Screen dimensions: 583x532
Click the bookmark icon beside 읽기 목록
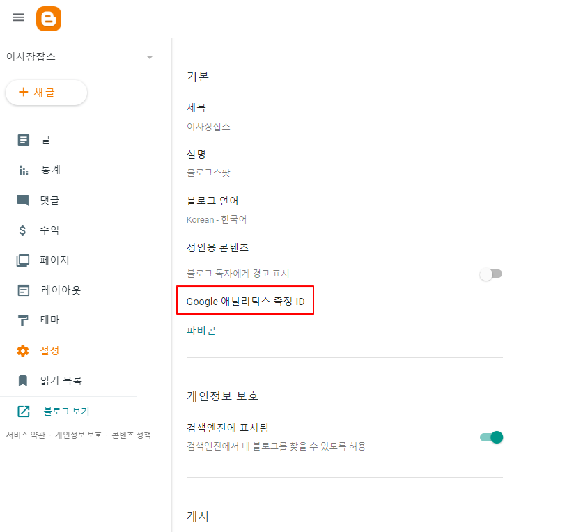[23, 381]
